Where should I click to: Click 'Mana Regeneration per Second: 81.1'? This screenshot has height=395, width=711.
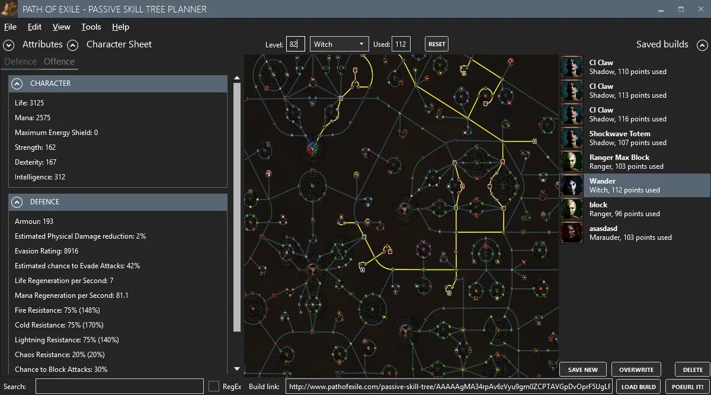tap(72, 296)
